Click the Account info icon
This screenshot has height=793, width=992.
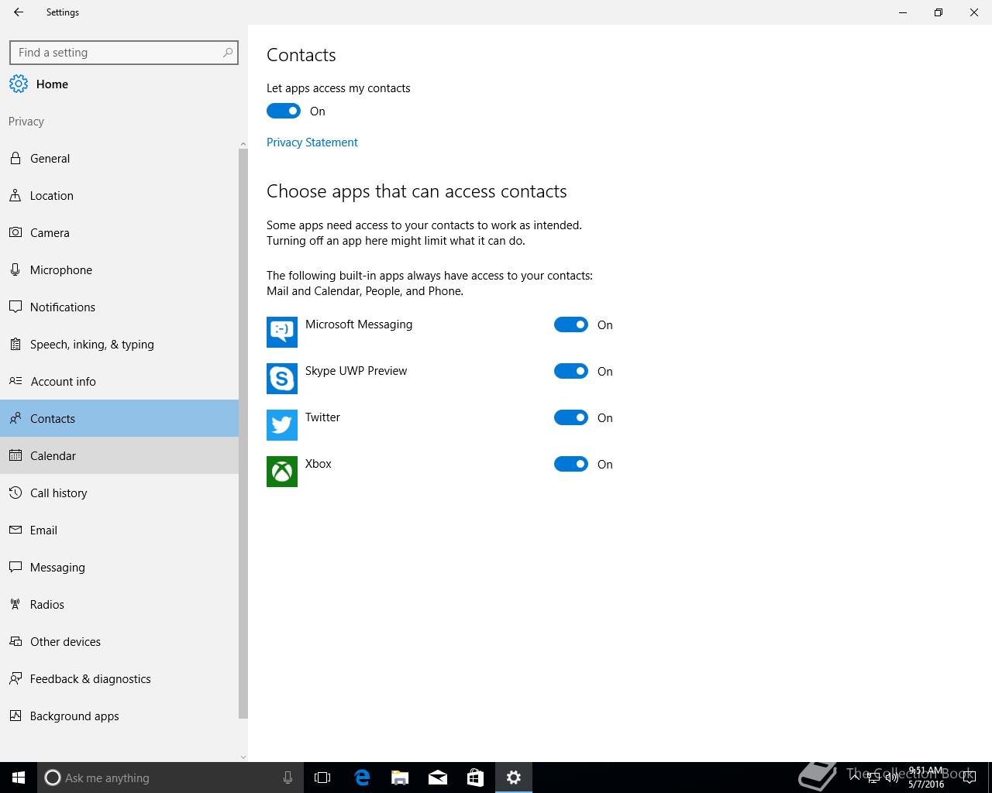tap(15, 381)
